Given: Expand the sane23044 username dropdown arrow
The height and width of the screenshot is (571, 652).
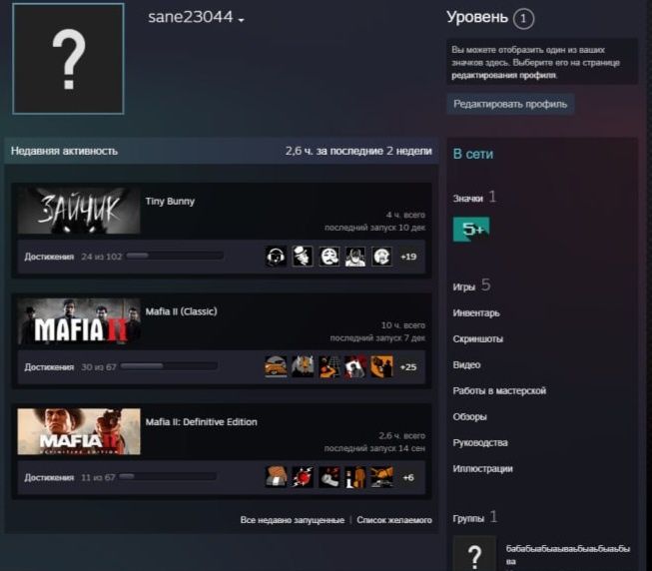Looking at the screenshot, I should pyautogui.click(x=242, y=20).
